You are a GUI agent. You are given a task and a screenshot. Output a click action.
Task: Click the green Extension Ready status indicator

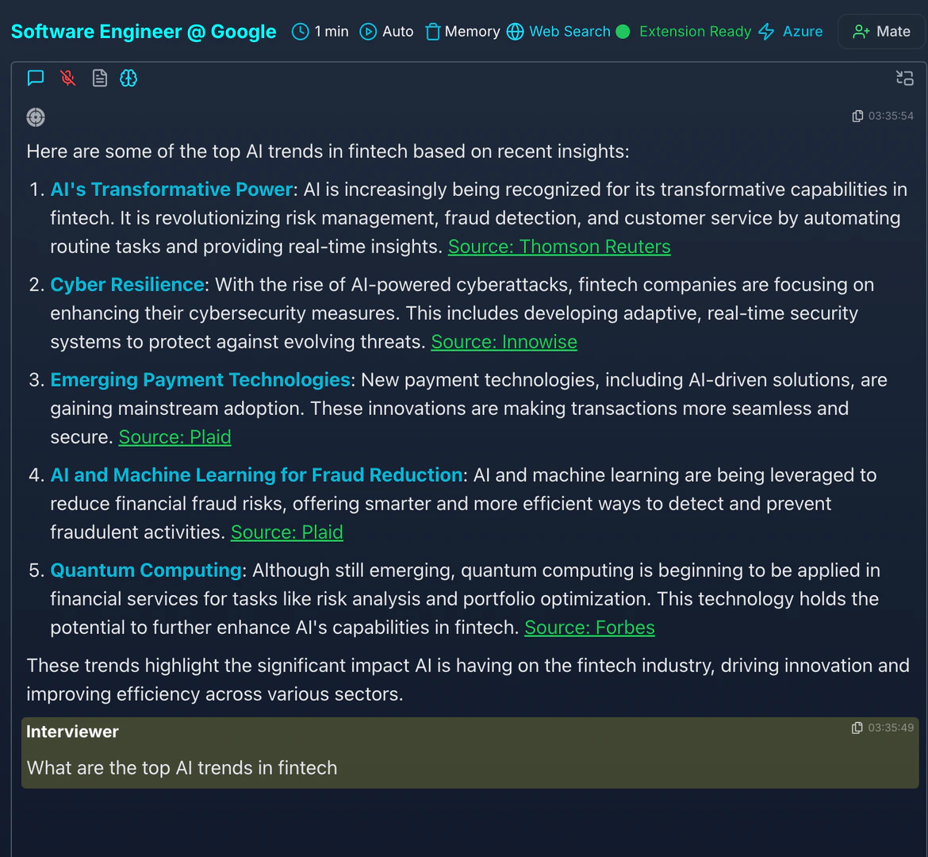click(623, 31)
